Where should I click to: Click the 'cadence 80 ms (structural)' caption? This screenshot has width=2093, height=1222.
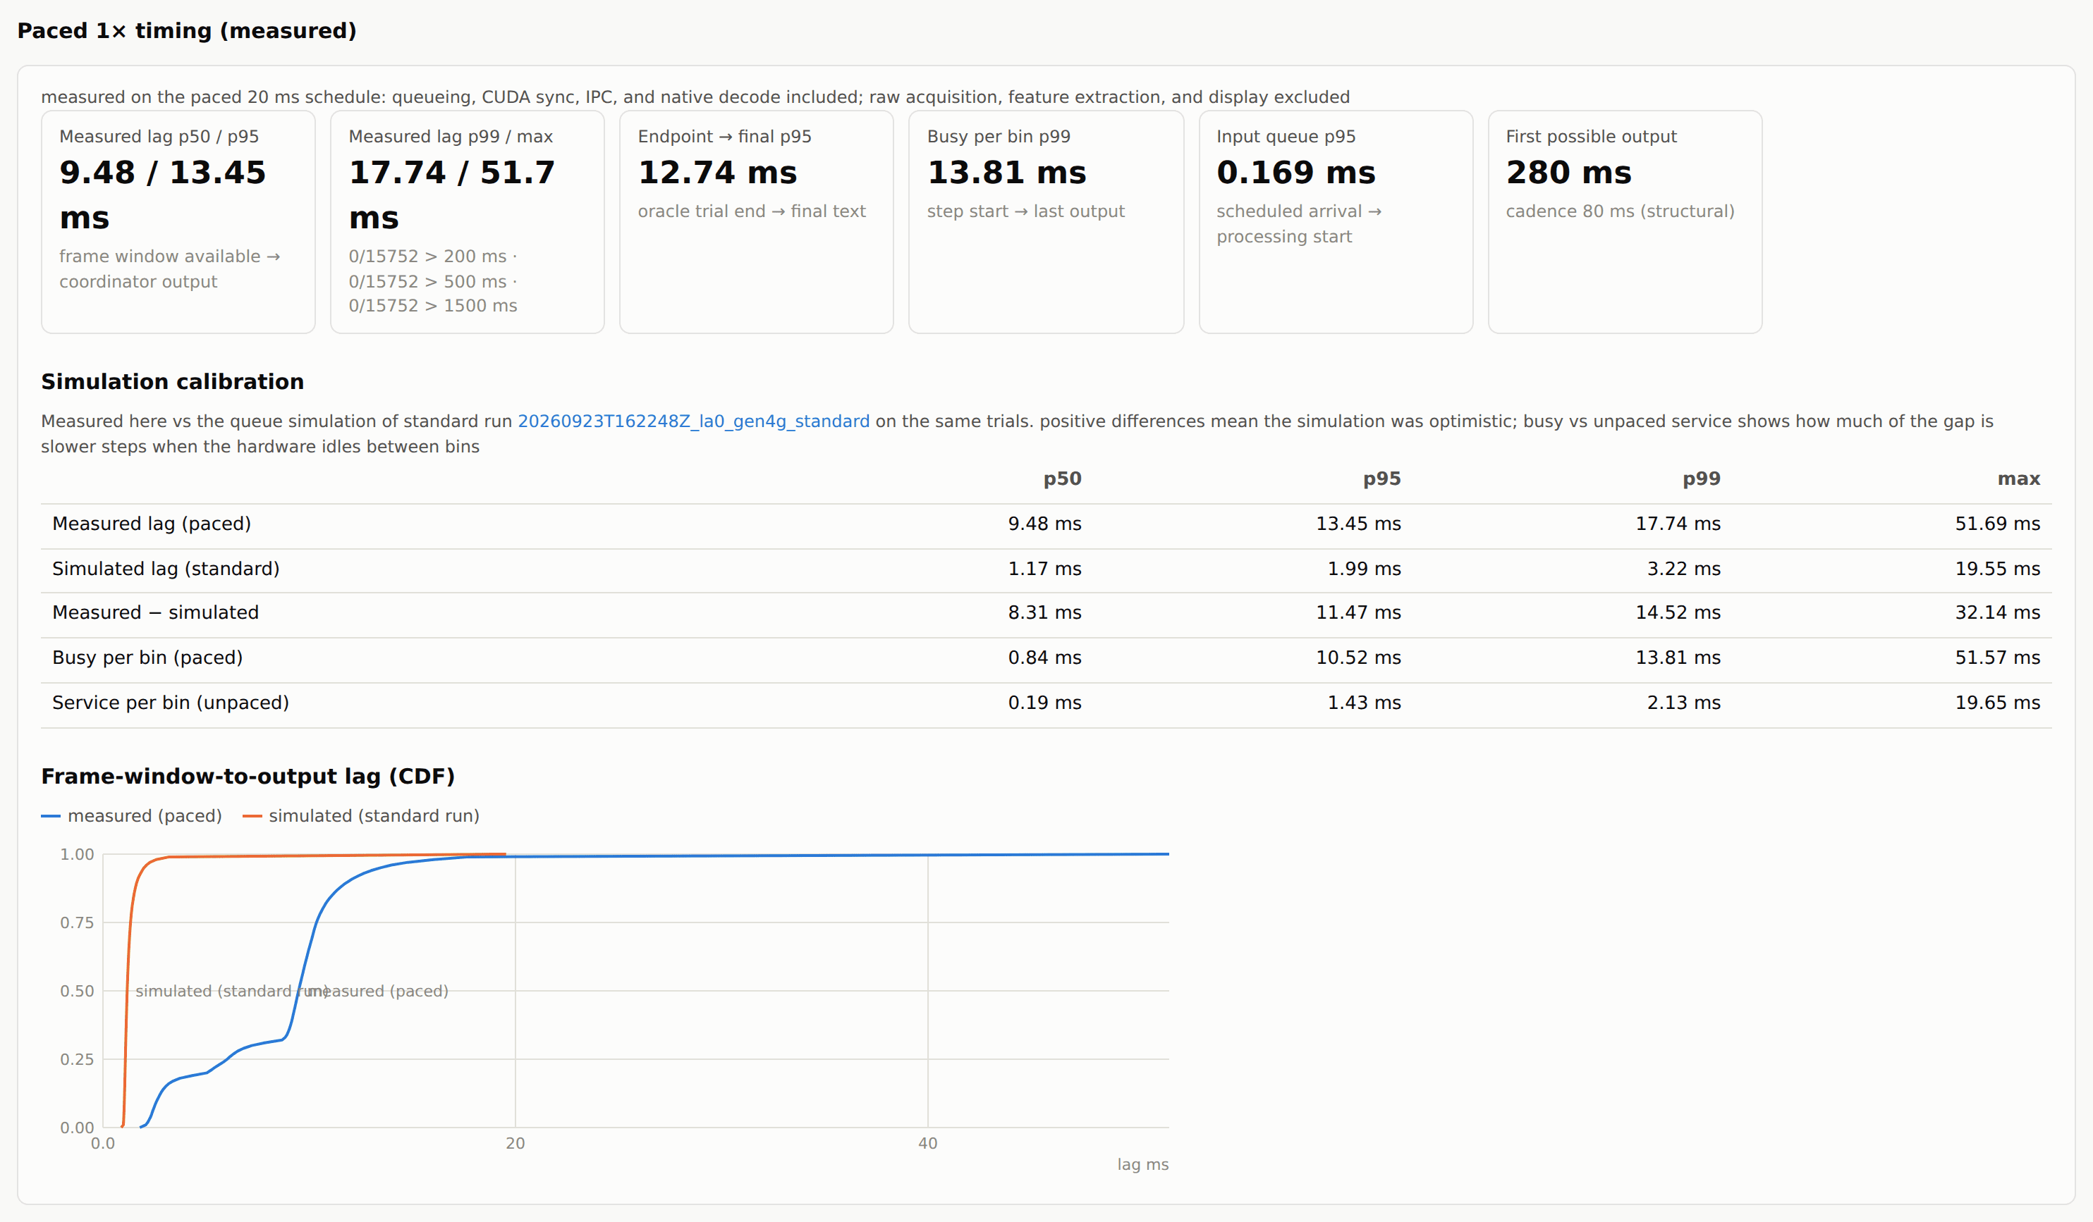point(1621,211)
